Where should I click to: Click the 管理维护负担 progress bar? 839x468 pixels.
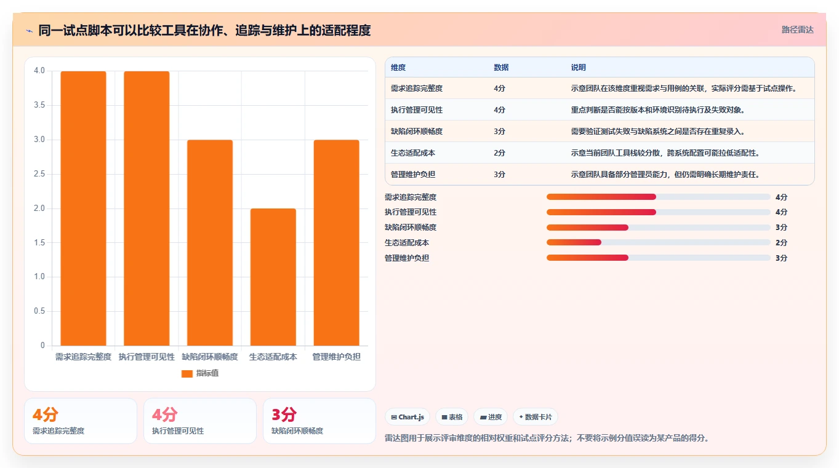[x=659, y=258]
